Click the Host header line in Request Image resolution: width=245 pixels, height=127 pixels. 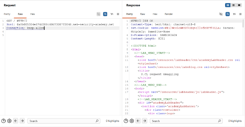[x=60, y=24]
